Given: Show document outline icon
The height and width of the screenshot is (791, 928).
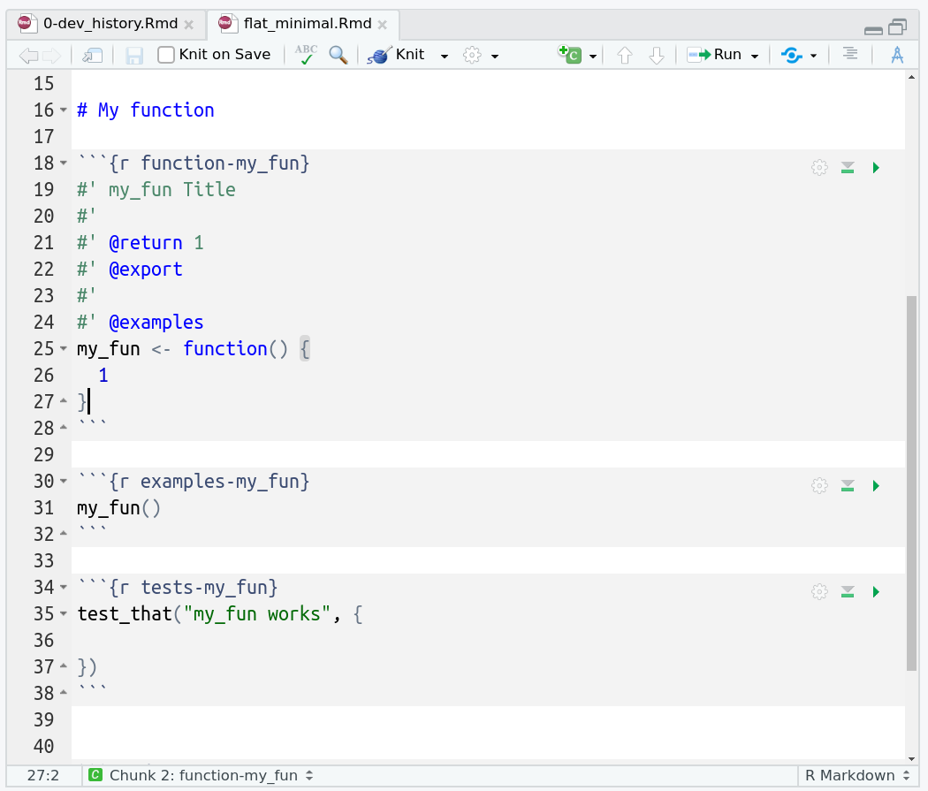Looking at the screenshot, I should click(x=850, y=55).
